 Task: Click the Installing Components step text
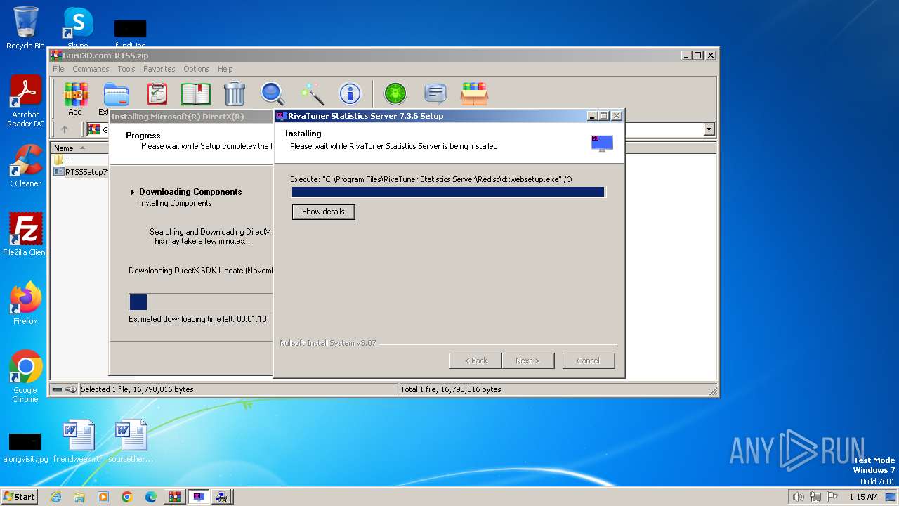[x=175, y=203]
